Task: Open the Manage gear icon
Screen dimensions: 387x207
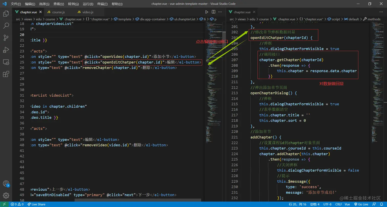Action: click(6, 196)
